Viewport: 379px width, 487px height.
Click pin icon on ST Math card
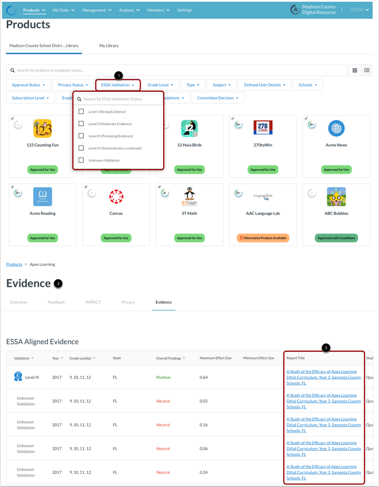[159, 187]
